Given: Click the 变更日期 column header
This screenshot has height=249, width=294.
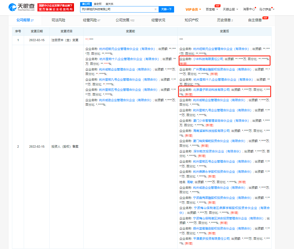Looking at the screenshot, I should pos(37,31).
